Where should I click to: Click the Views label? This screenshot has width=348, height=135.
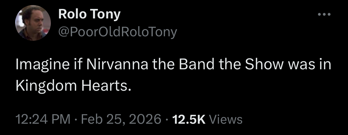(226, 120)
